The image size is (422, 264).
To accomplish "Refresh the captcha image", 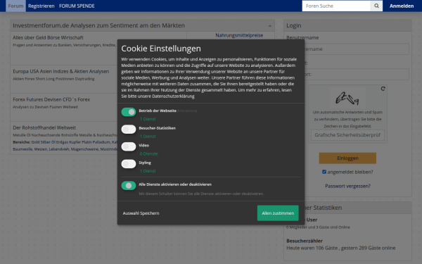I will pyautogui.click(x=383, y=89).
